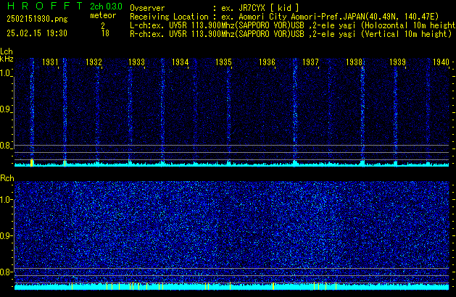Click the Rch 0.9 kHz axis label
Screen dimensions: 456x297
pyautogui.click(x=6, y=235)
